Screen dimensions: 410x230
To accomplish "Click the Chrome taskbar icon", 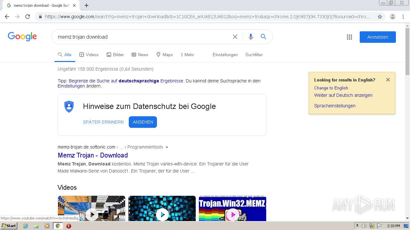I will pos(58,226).
